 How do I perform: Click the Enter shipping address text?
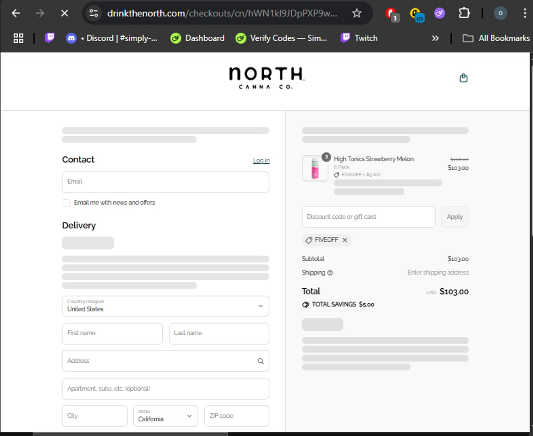pyautogui.click(x=438, y=273)
